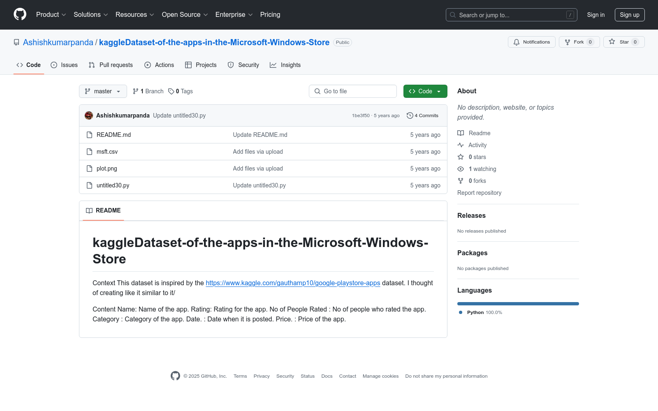
Task: Open the Docs footer link
Action: click(327, 376)
